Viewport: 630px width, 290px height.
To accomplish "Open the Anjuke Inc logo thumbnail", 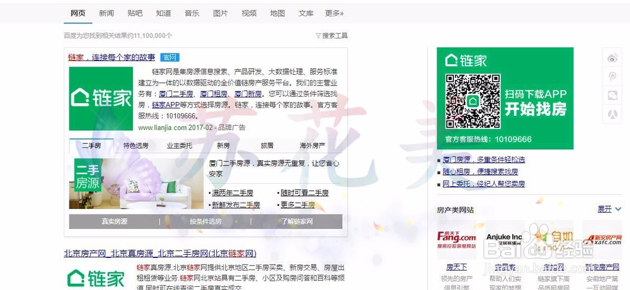I will 505,239.
